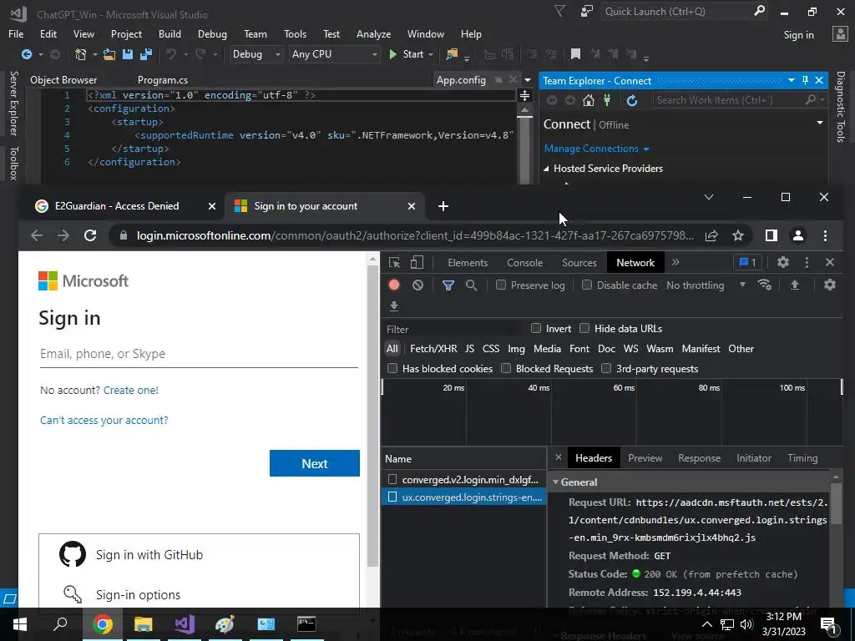Viewport: 855px width, 641px height.
Task: Click the bookmark icon in Visual Studio toolbar
Action: tap(575, 54)
